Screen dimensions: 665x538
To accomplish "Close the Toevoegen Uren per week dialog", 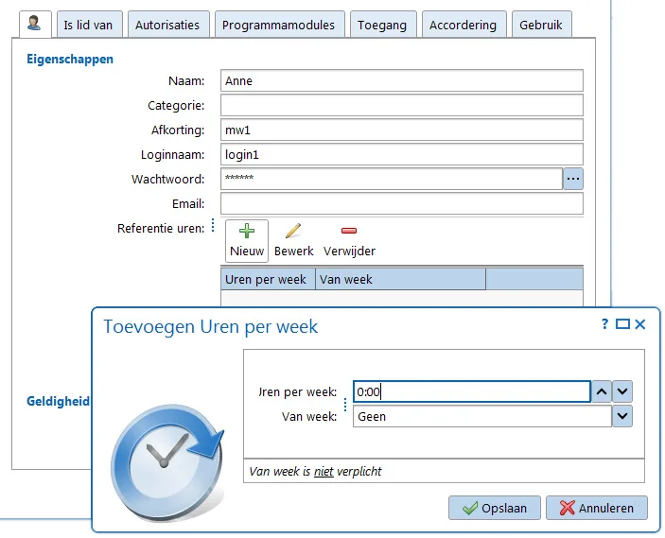I will (640, 324).
